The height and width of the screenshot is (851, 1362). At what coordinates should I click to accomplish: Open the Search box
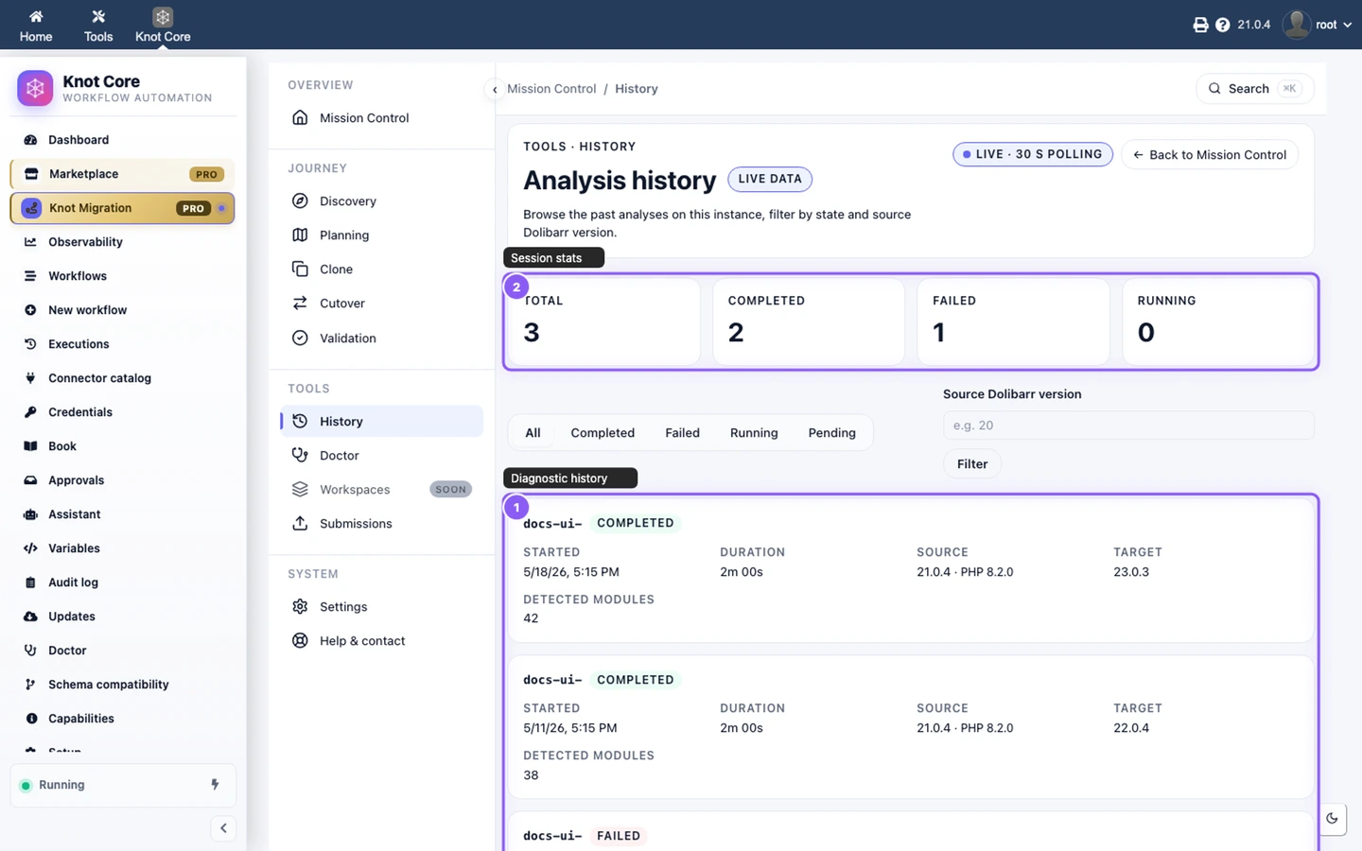pyautogui.click(x=1255, y=89)
